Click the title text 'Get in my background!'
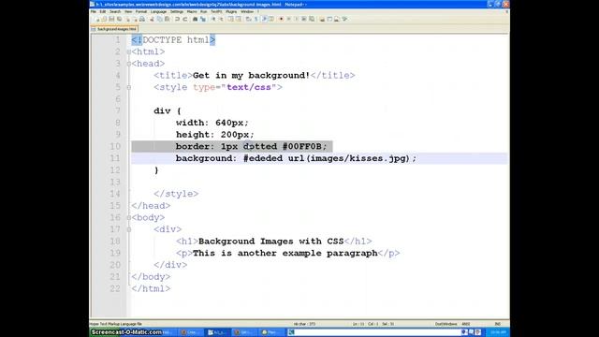The image size is (599, 337). coord(251,75)
